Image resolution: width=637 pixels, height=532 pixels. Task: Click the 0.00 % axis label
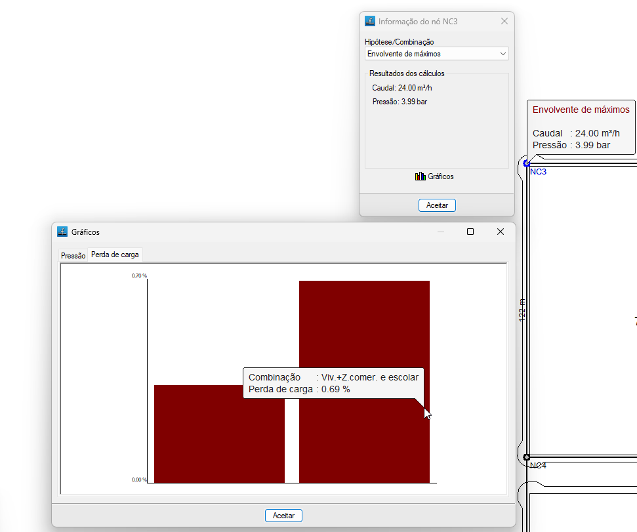(x=139, y=480)
